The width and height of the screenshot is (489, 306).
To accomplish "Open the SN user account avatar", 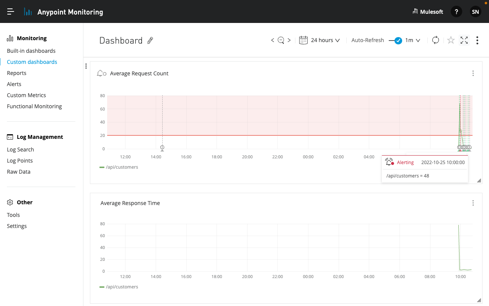I will point(475,11).
